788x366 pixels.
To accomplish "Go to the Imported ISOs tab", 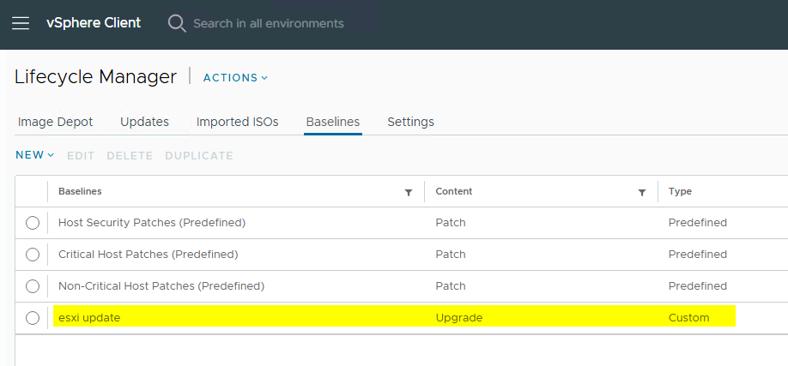I will [x=237, y=122].
